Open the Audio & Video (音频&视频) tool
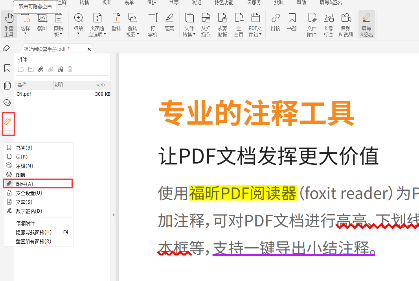 (345, 24)
